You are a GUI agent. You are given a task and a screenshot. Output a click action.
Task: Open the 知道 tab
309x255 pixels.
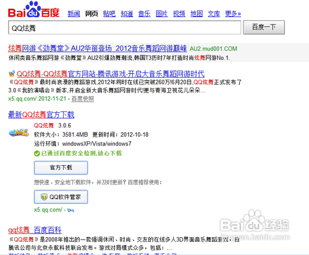(x=127, y=14)
